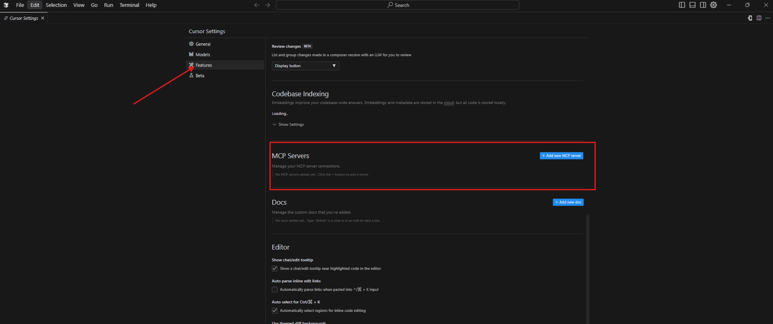Click the Codebase Indexing heading
The width and height of the screenshot is (773, 324).
[x=300, y=94]
